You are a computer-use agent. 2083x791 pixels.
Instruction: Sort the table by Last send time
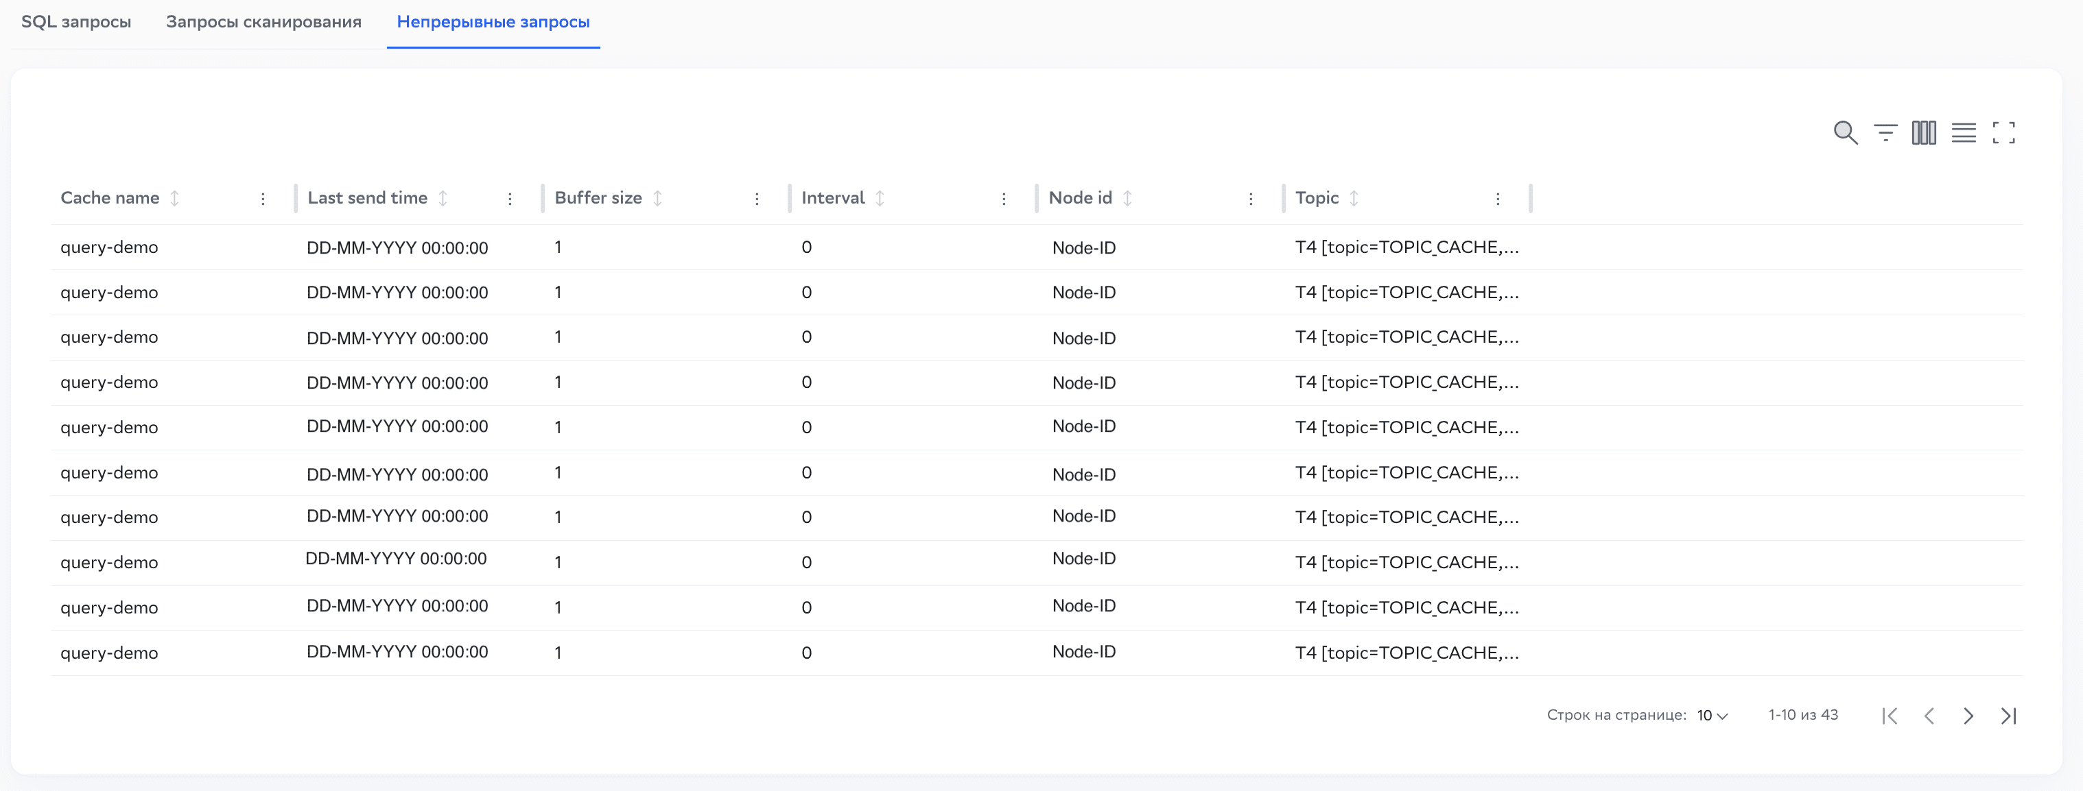[x=442, y=198]
